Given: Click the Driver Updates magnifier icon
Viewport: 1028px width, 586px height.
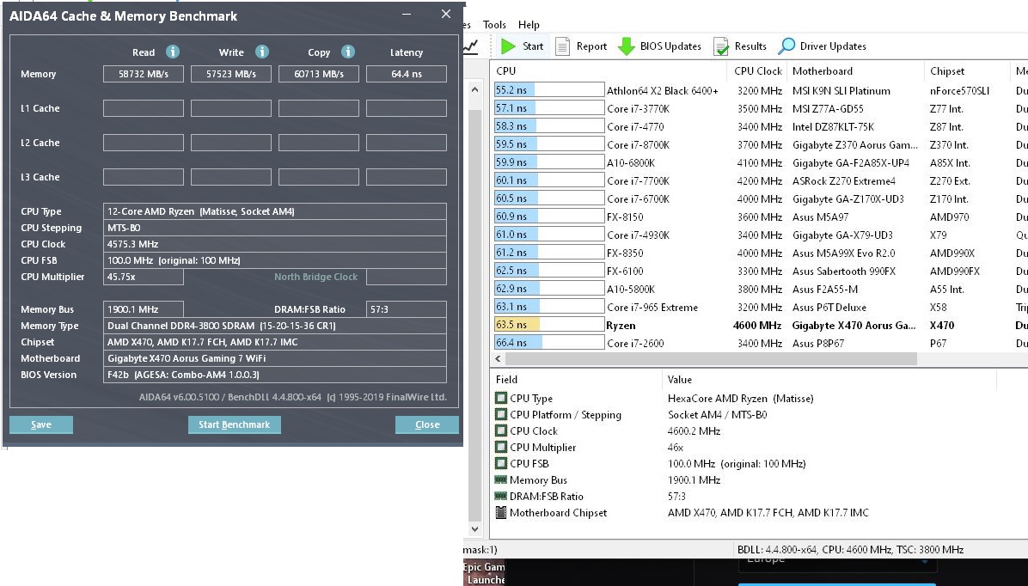Looking at the screenshot, I should [x=786, y=46].
